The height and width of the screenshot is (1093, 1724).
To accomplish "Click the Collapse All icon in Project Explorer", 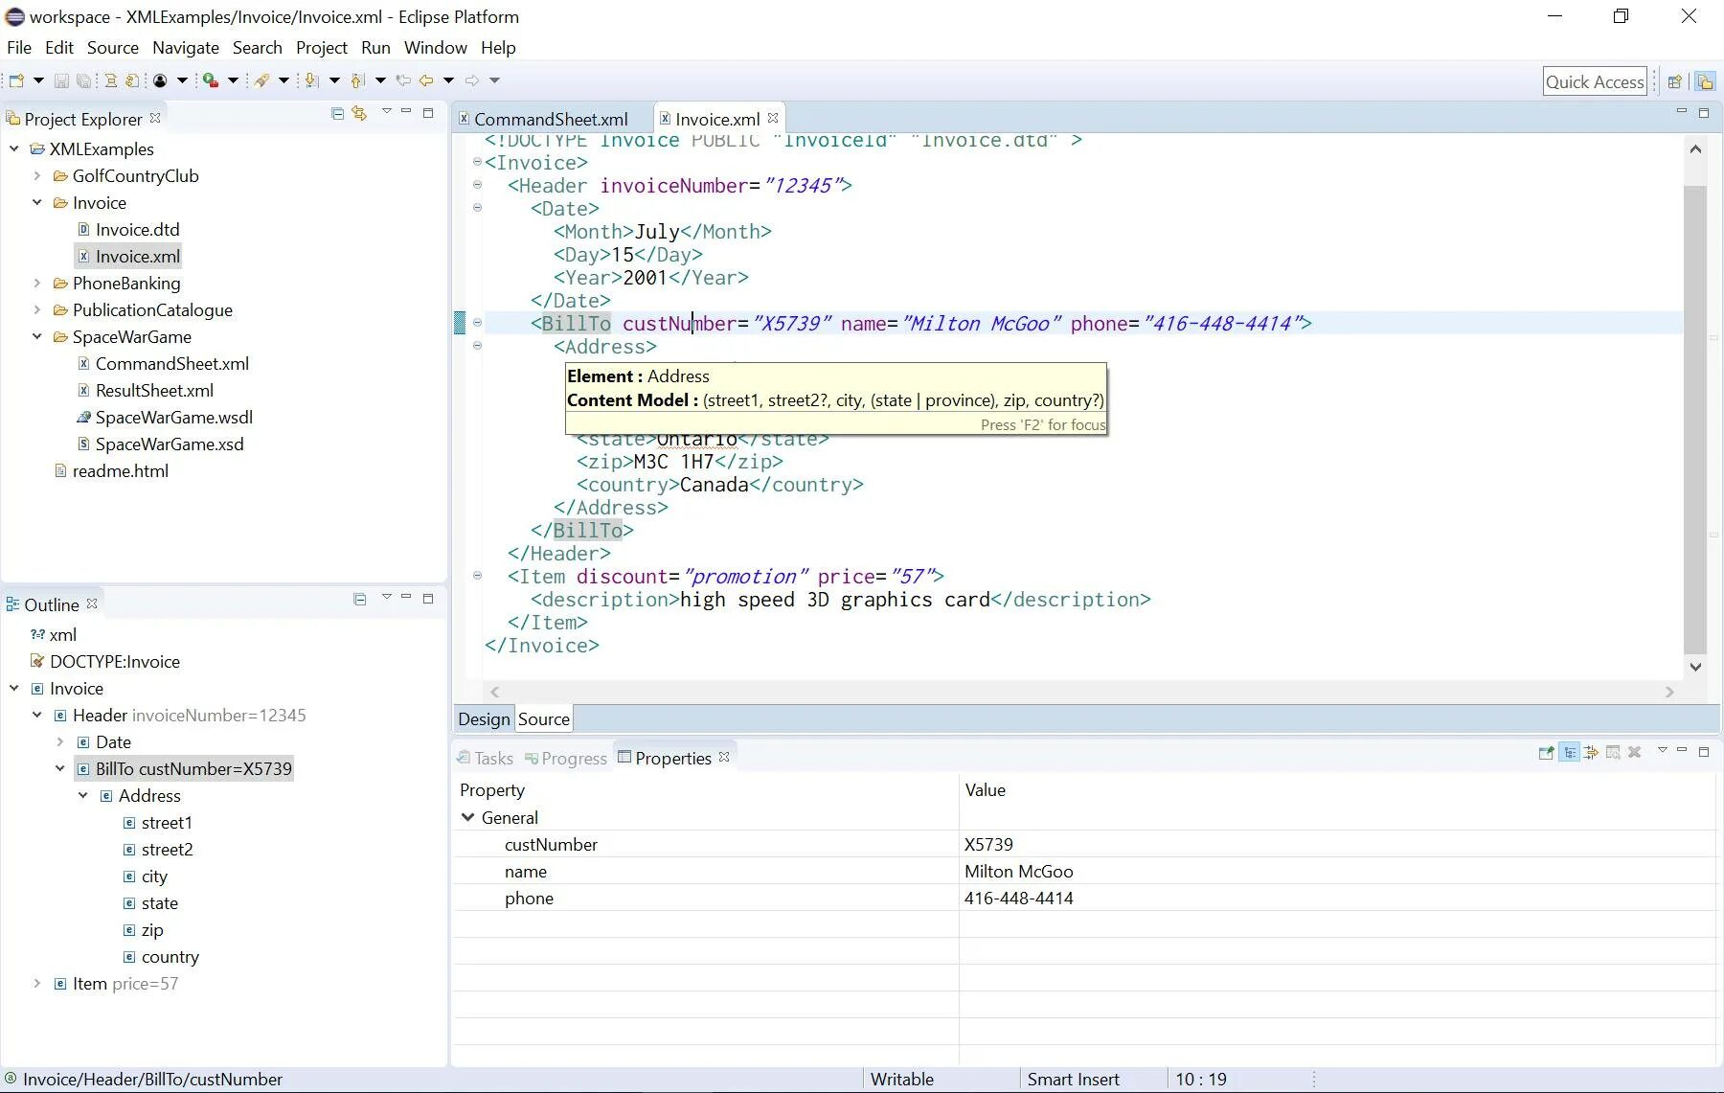I will coord(337,113).
